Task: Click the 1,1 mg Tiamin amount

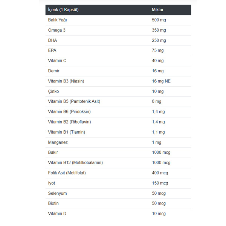Action: point(159,132)
